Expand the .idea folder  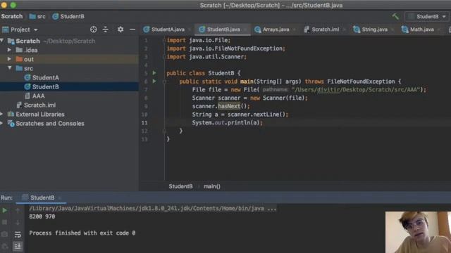click(x=9, y=50)
